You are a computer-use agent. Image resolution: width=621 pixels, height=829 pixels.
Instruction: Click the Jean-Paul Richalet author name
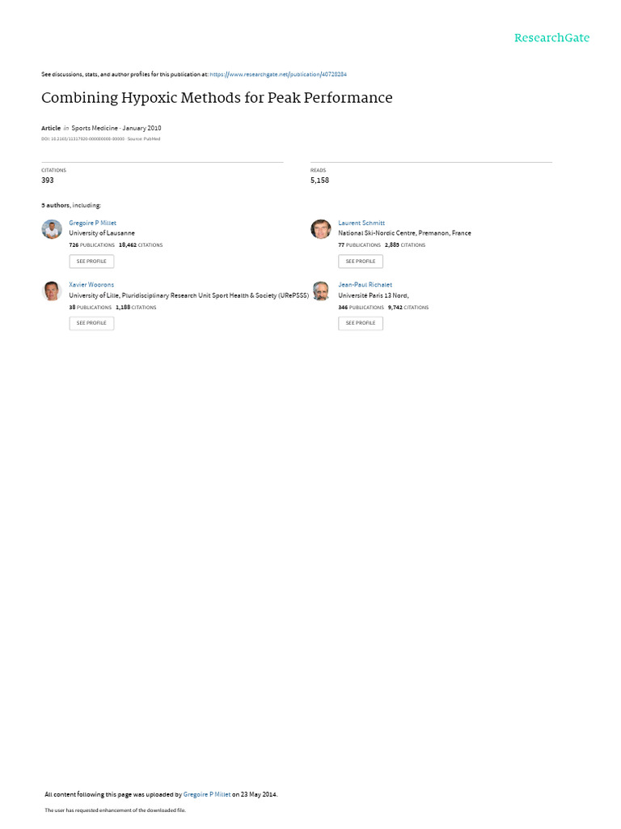pyautogui.click(x=365, y=284)
